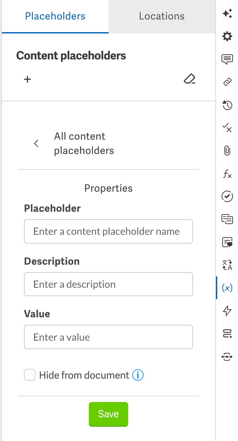Open the comments speech-bubble panel

tap(227, 59)
